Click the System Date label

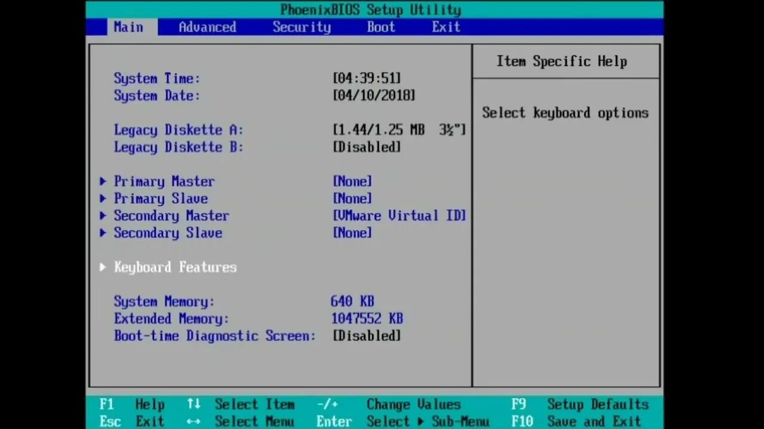tap(157, 96)
